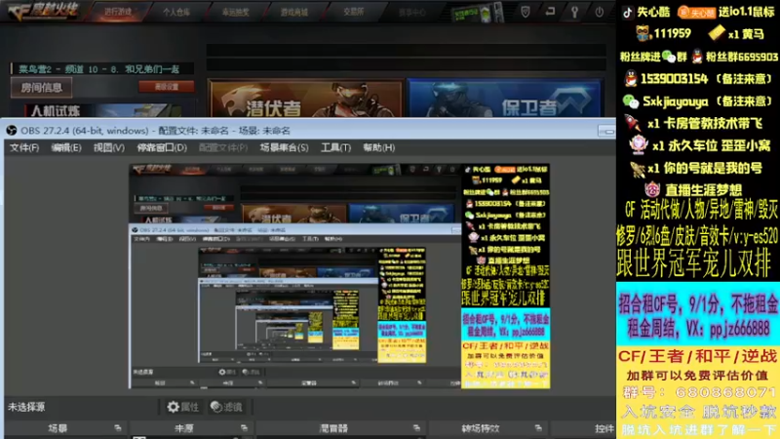Select the 潜伏者 team banner
780x439 pixels.
tap(305, 99)
